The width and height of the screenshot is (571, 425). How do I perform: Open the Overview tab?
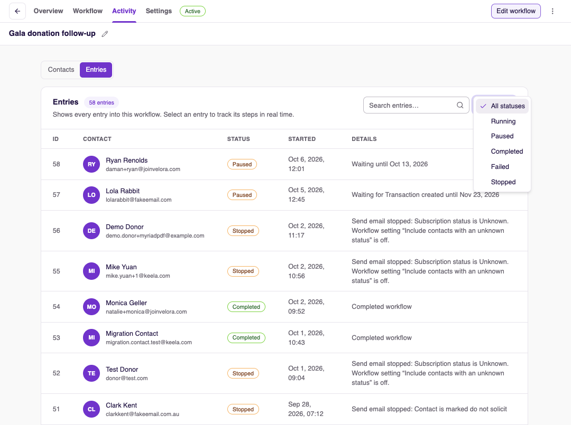48,11
